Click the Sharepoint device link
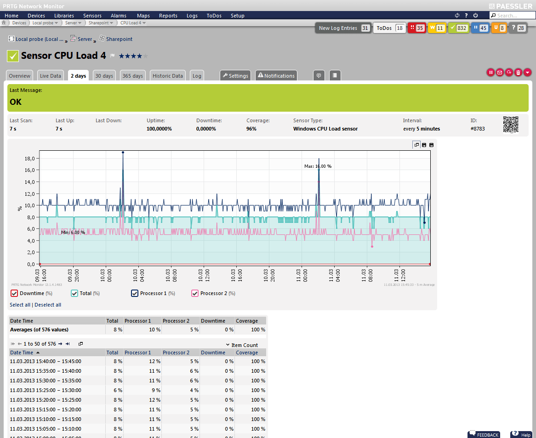Viewport: 536px width, 438px height. coord(119,39)
